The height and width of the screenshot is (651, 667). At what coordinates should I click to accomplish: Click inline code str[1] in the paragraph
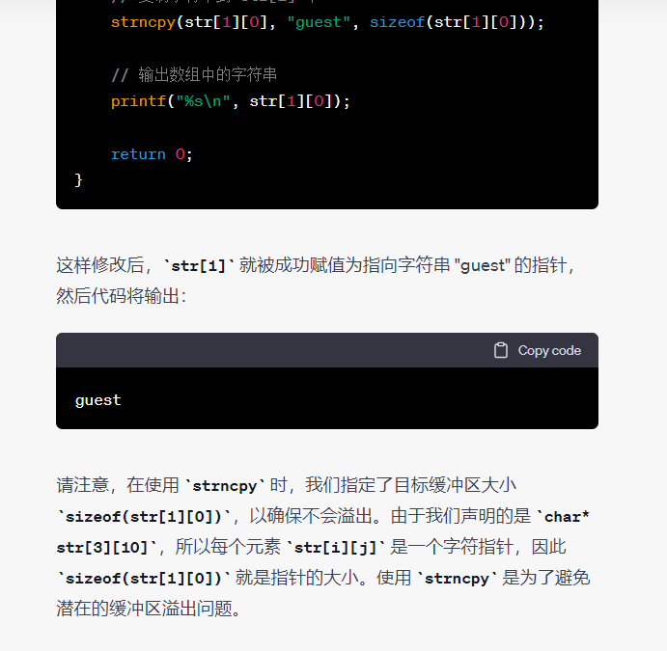tap(199, 265)
